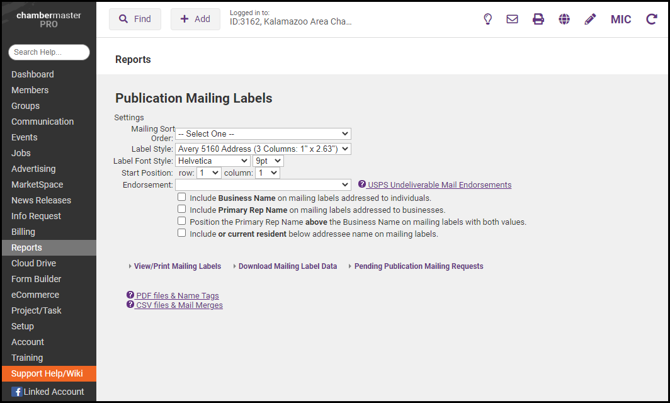
Task: Click View/Print Mailing Labels link
Action: tap(177, 266)
